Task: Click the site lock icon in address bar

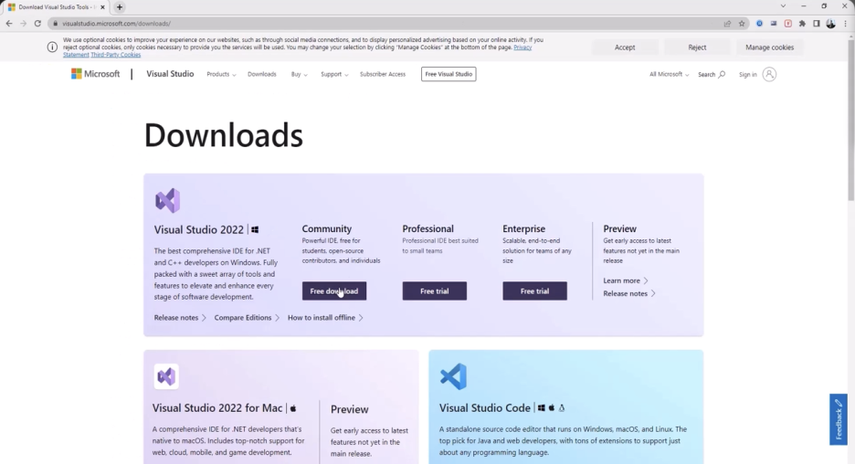Action: coord(55,24)
